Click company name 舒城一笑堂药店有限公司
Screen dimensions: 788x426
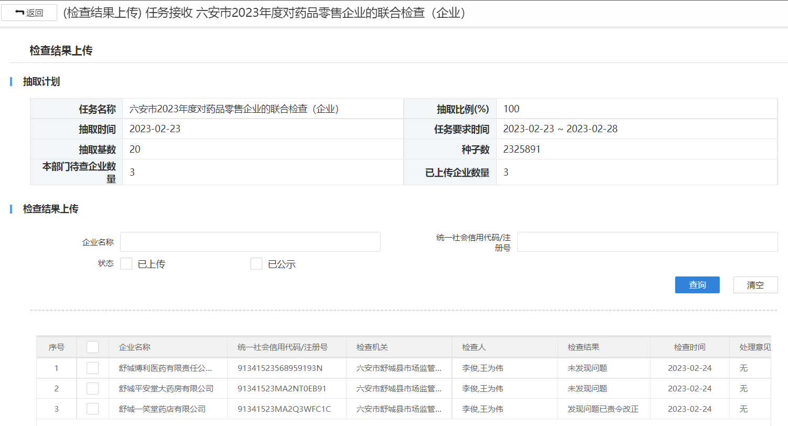pyautogui.click(x=162, y=409)
